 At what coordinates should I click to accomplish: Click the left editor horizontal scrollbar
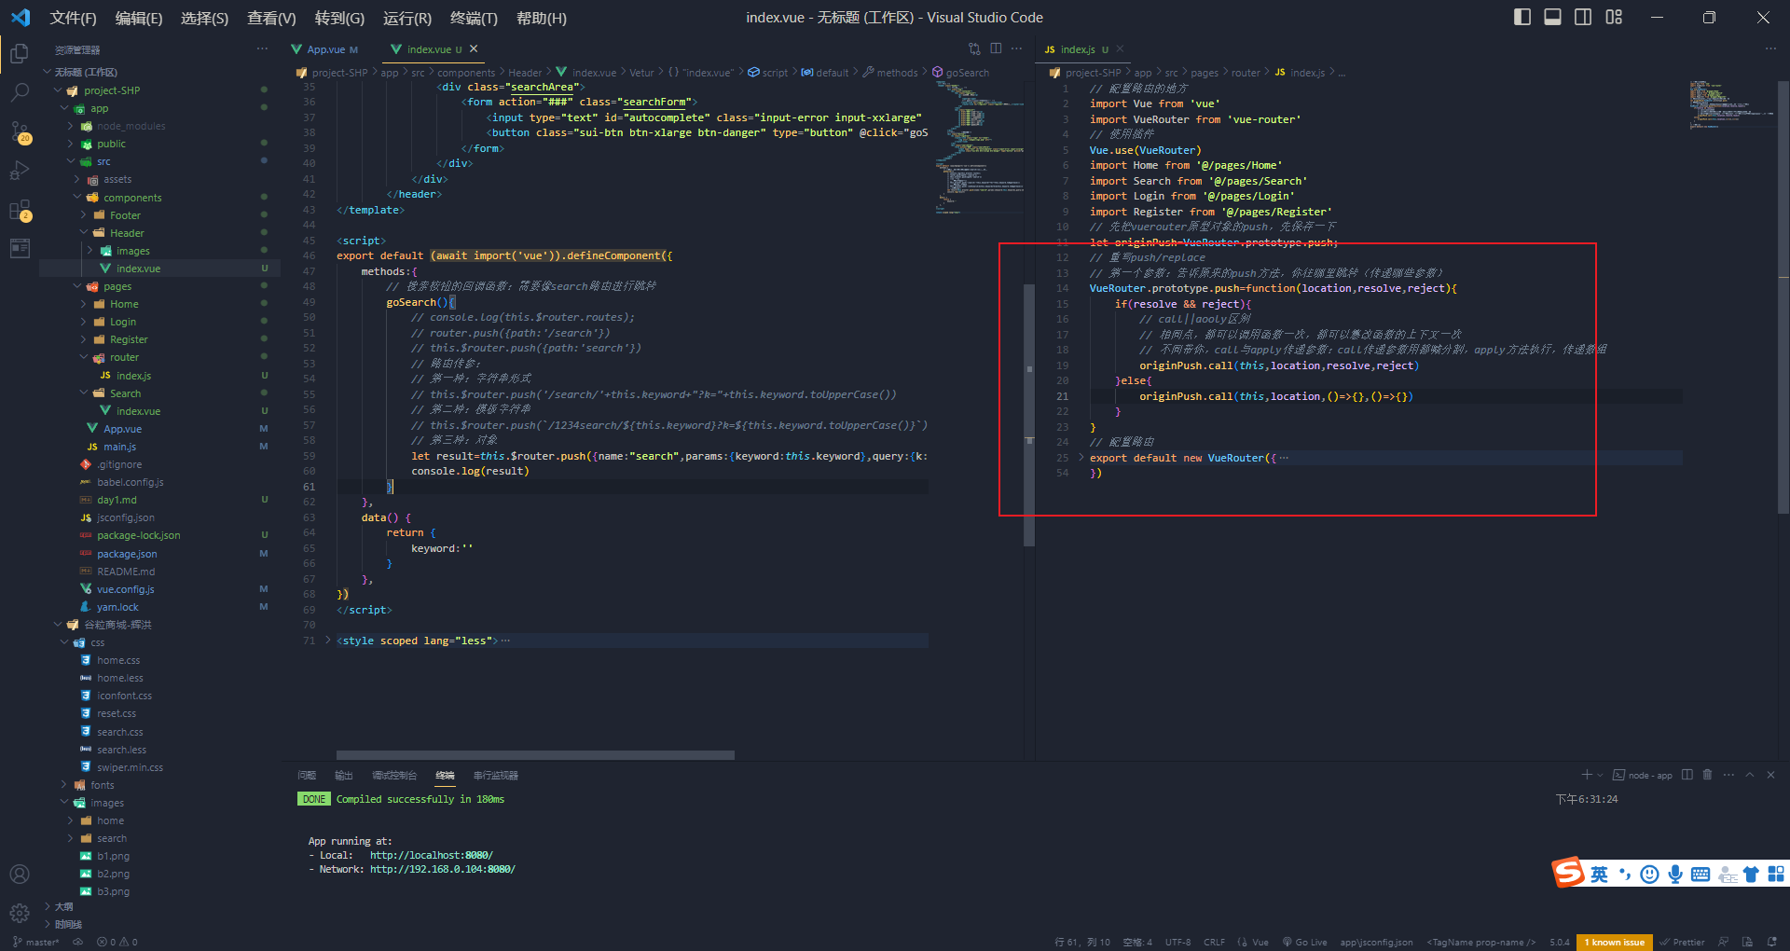pyautogui.click(x=535, y=754)
